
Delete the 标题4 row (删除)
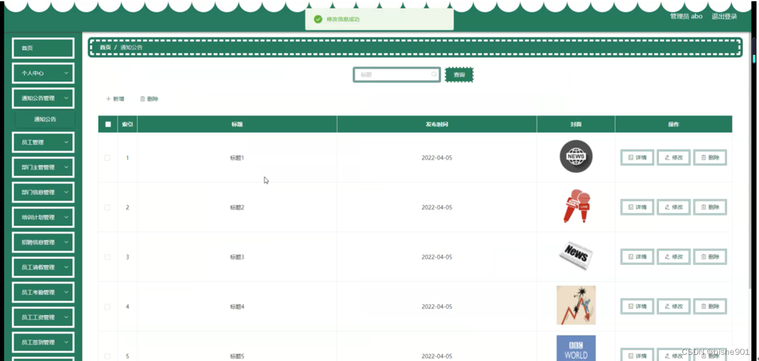710,306
